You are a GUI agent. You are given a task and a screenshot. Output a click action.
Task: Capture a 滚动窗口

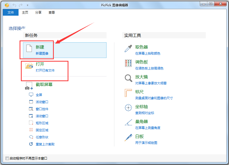tap(42, 116)
